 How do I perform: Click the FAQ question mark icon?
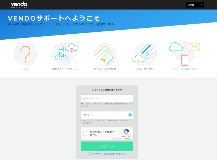[x=25, y=54]
